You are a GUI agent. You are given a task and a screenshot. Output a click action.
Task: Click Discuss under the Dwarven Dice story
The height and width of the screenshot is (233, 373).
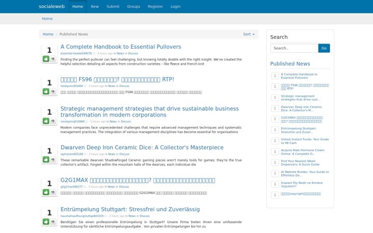click(124, 154)
